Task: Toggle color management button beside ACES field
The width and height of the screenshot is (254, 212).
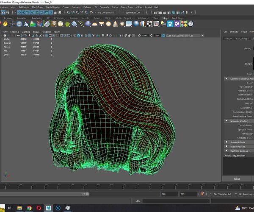Action: tap(163, 36)
